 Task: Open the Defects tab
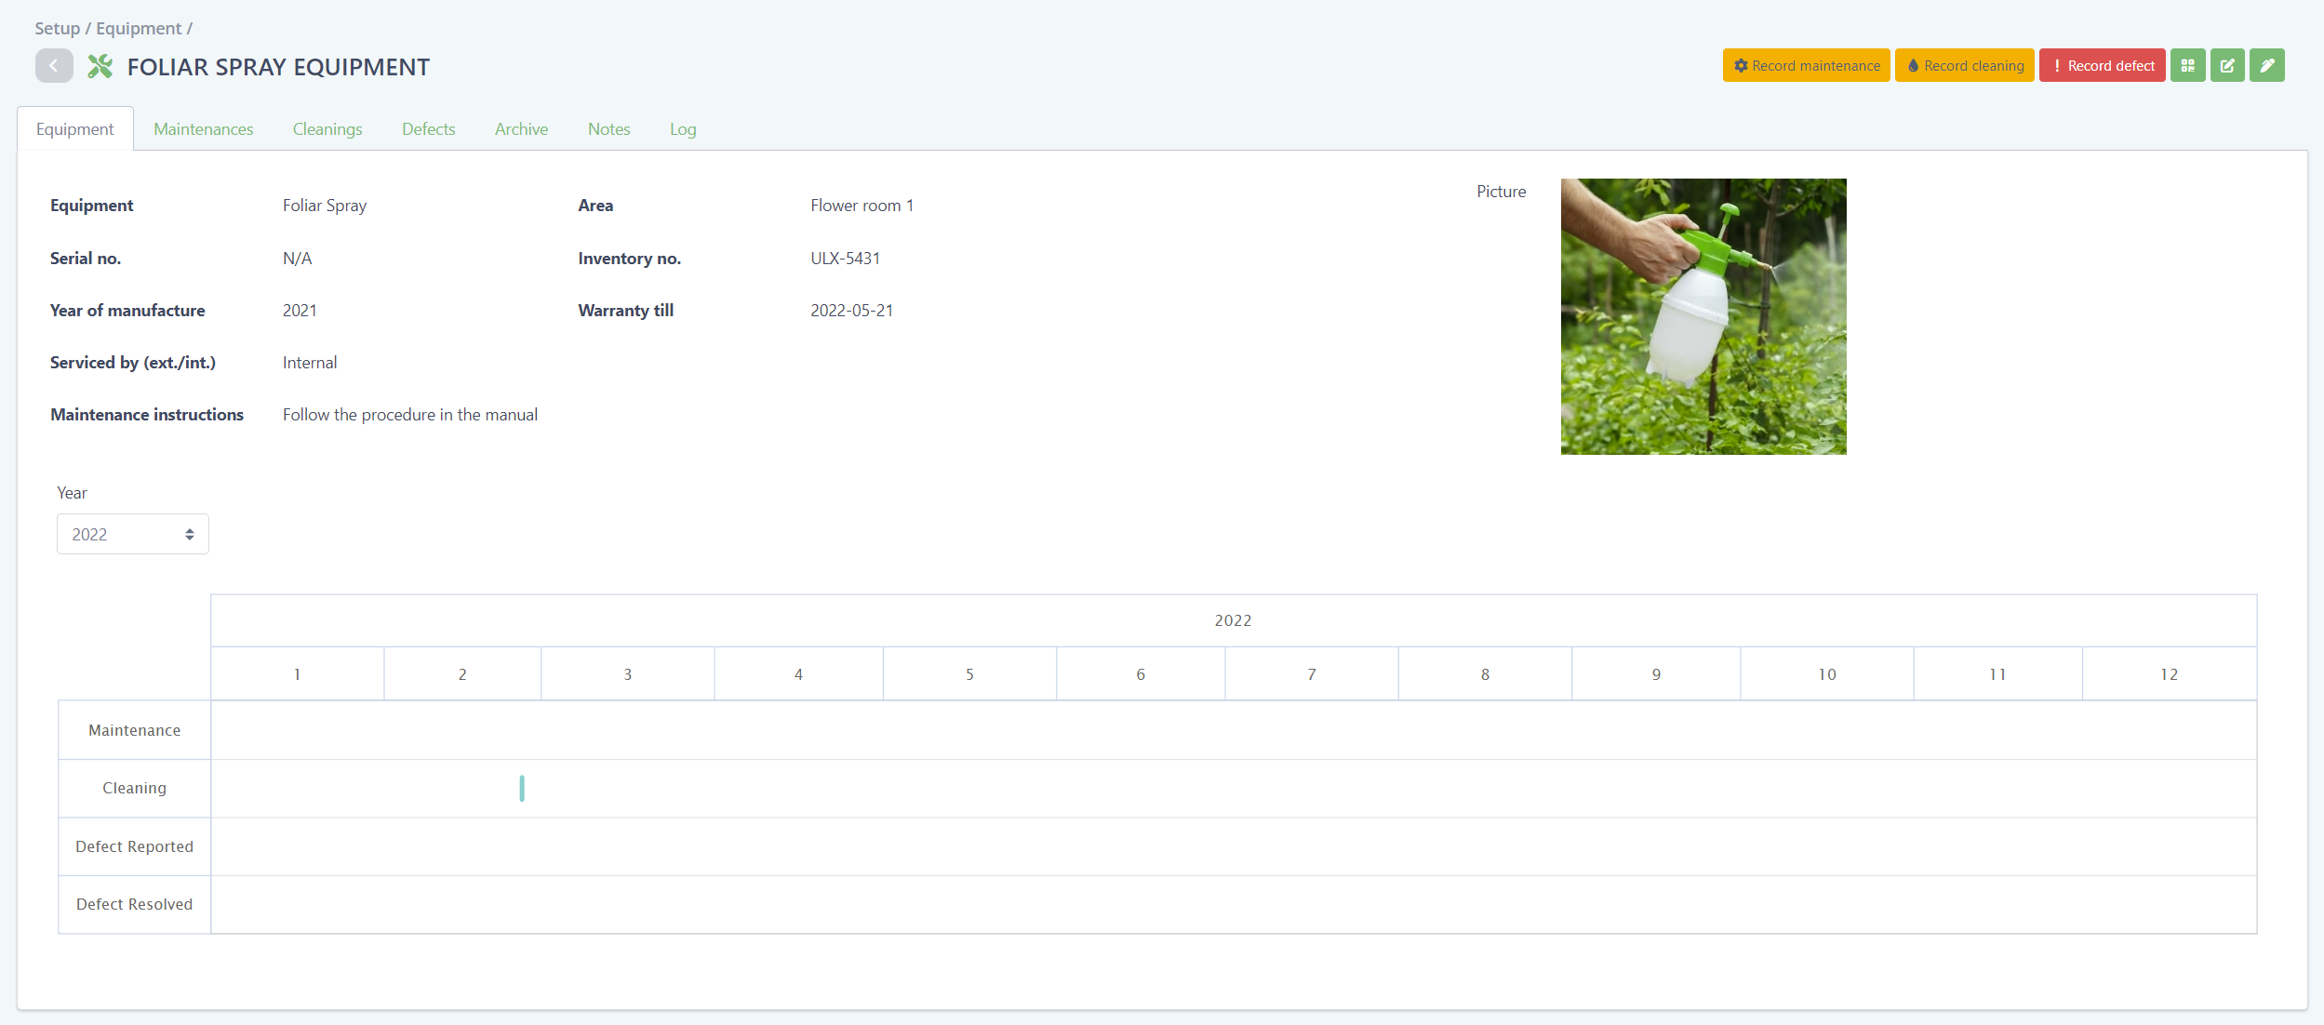[428, 129]
